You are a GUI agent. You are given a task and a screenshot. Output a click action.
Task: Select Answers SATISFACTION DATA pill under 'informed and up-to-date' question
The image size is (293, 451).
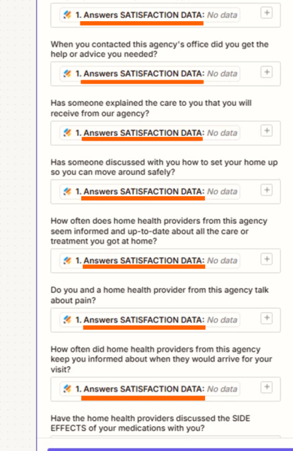click(150, 261)
